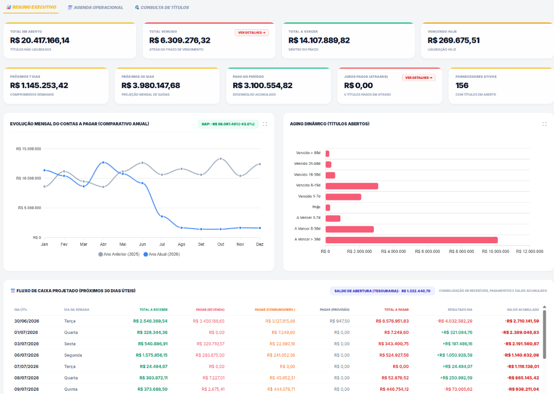The image size is (554, 394).
Task: Toggle the Ano Anterior (2025) legend item
Action: click(119, 254)
